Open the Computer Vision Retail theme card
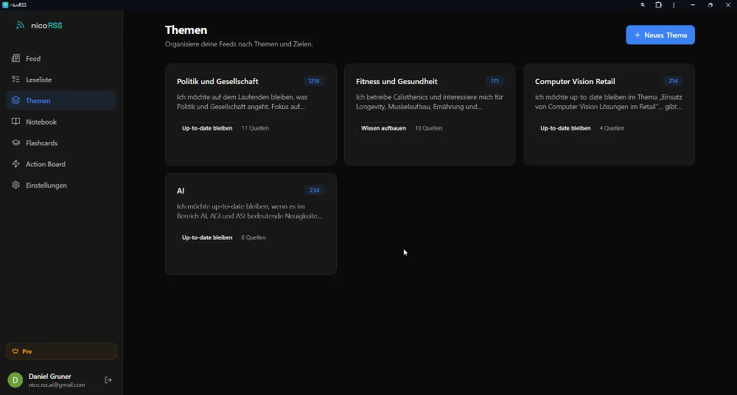 [609, 114]
